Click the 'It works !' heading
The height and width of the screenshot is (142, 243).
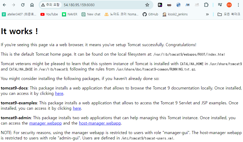pos(19,31)
